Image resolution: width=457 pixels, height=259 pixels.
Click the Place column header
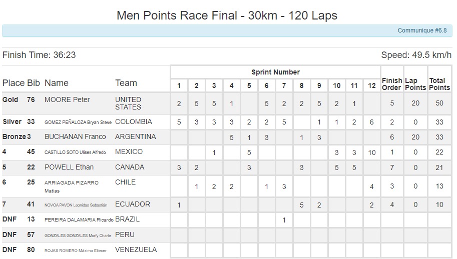pyautogui.click(x=14, y=83)
